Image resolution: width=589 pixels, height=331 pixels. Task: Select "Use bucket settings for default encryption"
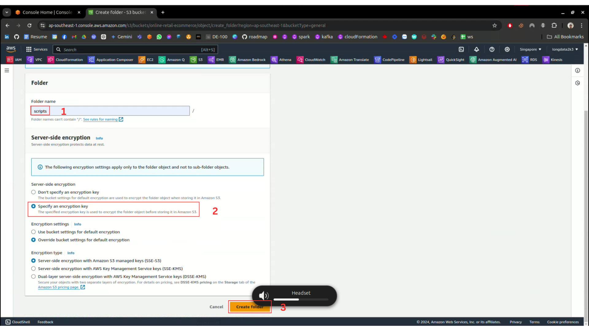click(33, 232)
